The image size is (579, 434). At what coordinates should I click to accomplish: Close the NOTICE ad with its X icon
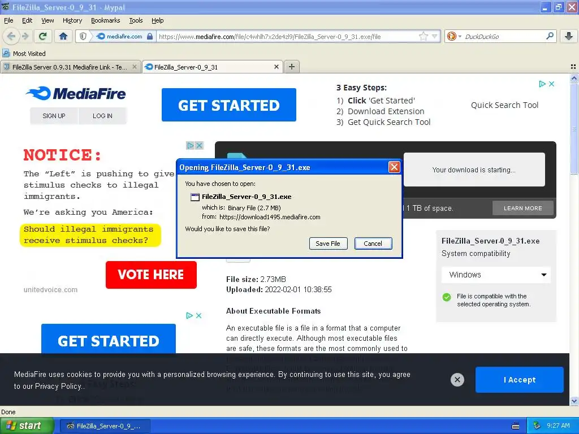(199, 145)
